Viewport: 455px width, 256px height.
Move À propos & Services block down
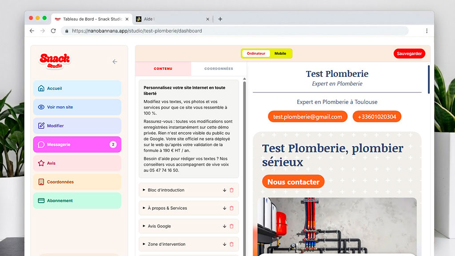[x=224, y=208]
